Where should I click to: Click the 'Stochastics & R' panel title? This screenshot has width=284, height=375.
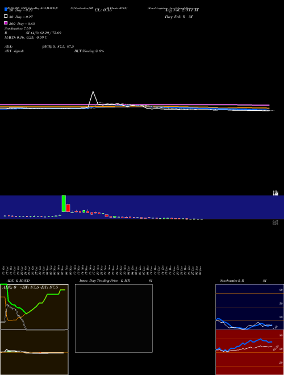[x=232, y=281]
